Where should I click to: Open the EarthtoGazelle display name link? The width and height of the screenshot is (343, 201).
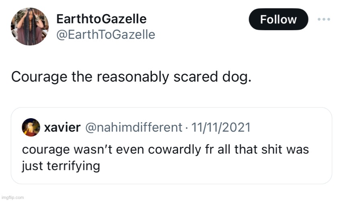click(101, 18)
